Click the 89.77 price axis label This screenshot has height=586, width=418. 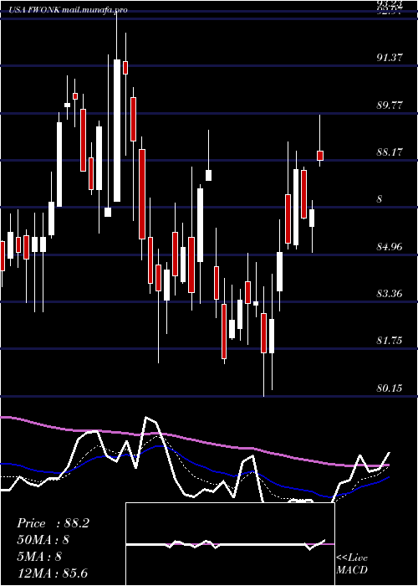coord(390,105)
